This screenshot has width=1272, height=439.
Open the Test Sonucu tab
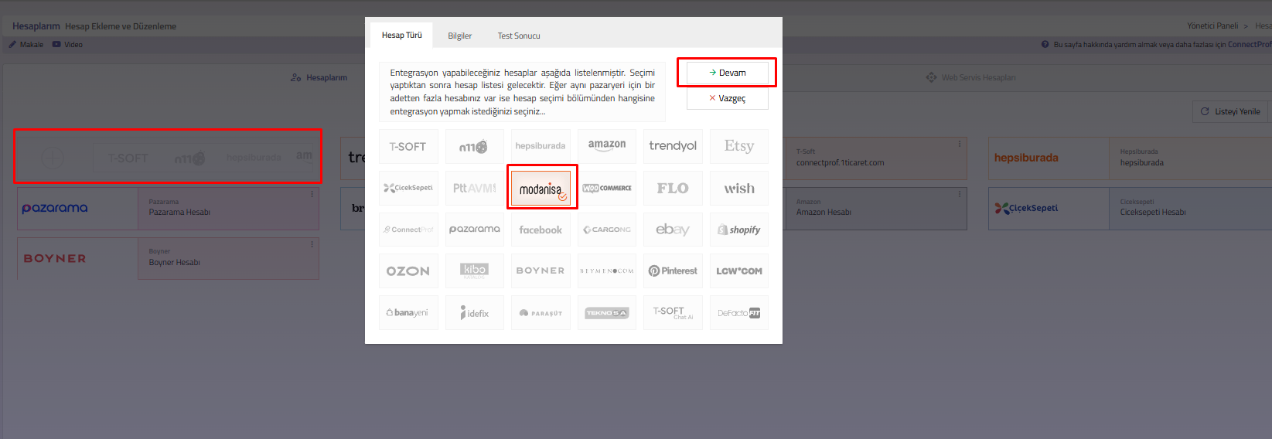[519, 36]
